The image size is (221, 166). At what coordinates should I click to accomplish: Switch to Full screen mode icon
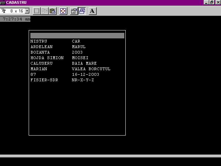pyautogui.click(x=63, y=11)
